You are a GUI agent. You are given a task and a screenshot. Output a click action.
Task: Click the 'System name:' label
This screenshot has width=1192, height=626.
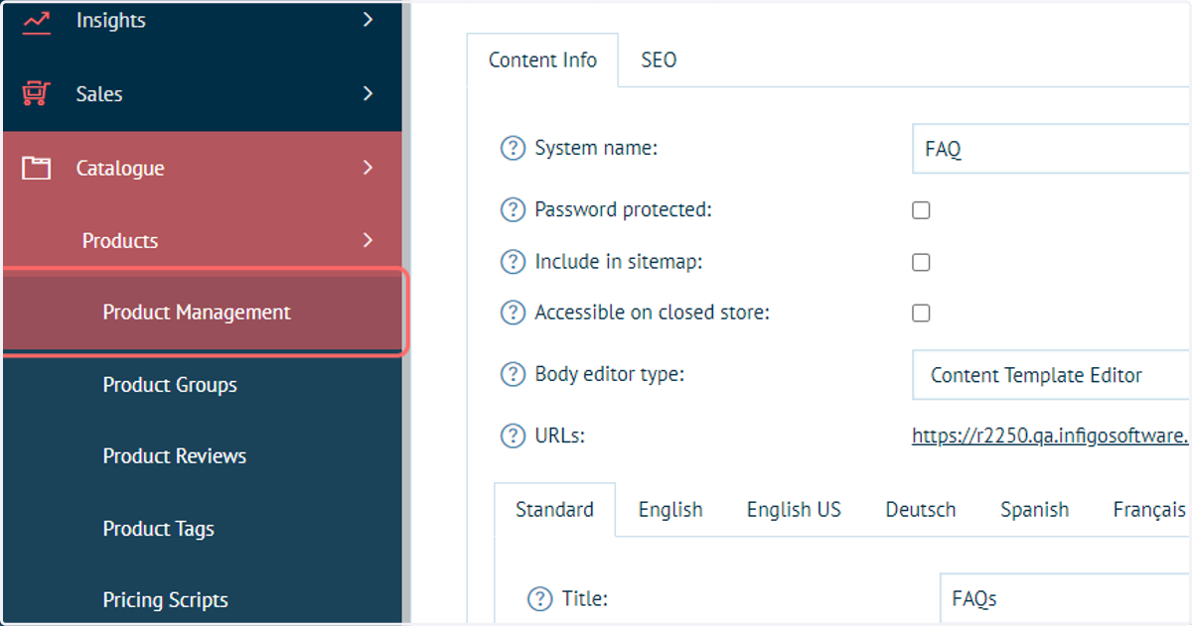(x=596, y=149)
